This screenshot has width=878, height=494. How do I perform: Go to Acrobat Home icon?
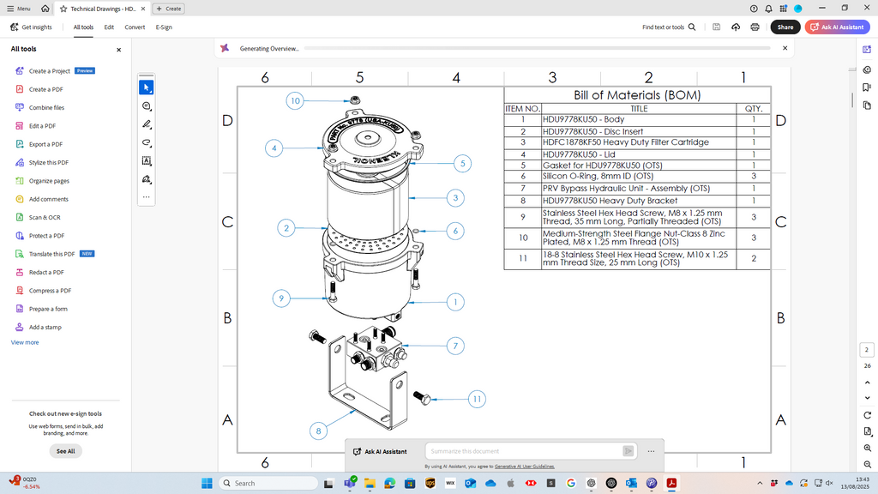click(x=45, y=9)
